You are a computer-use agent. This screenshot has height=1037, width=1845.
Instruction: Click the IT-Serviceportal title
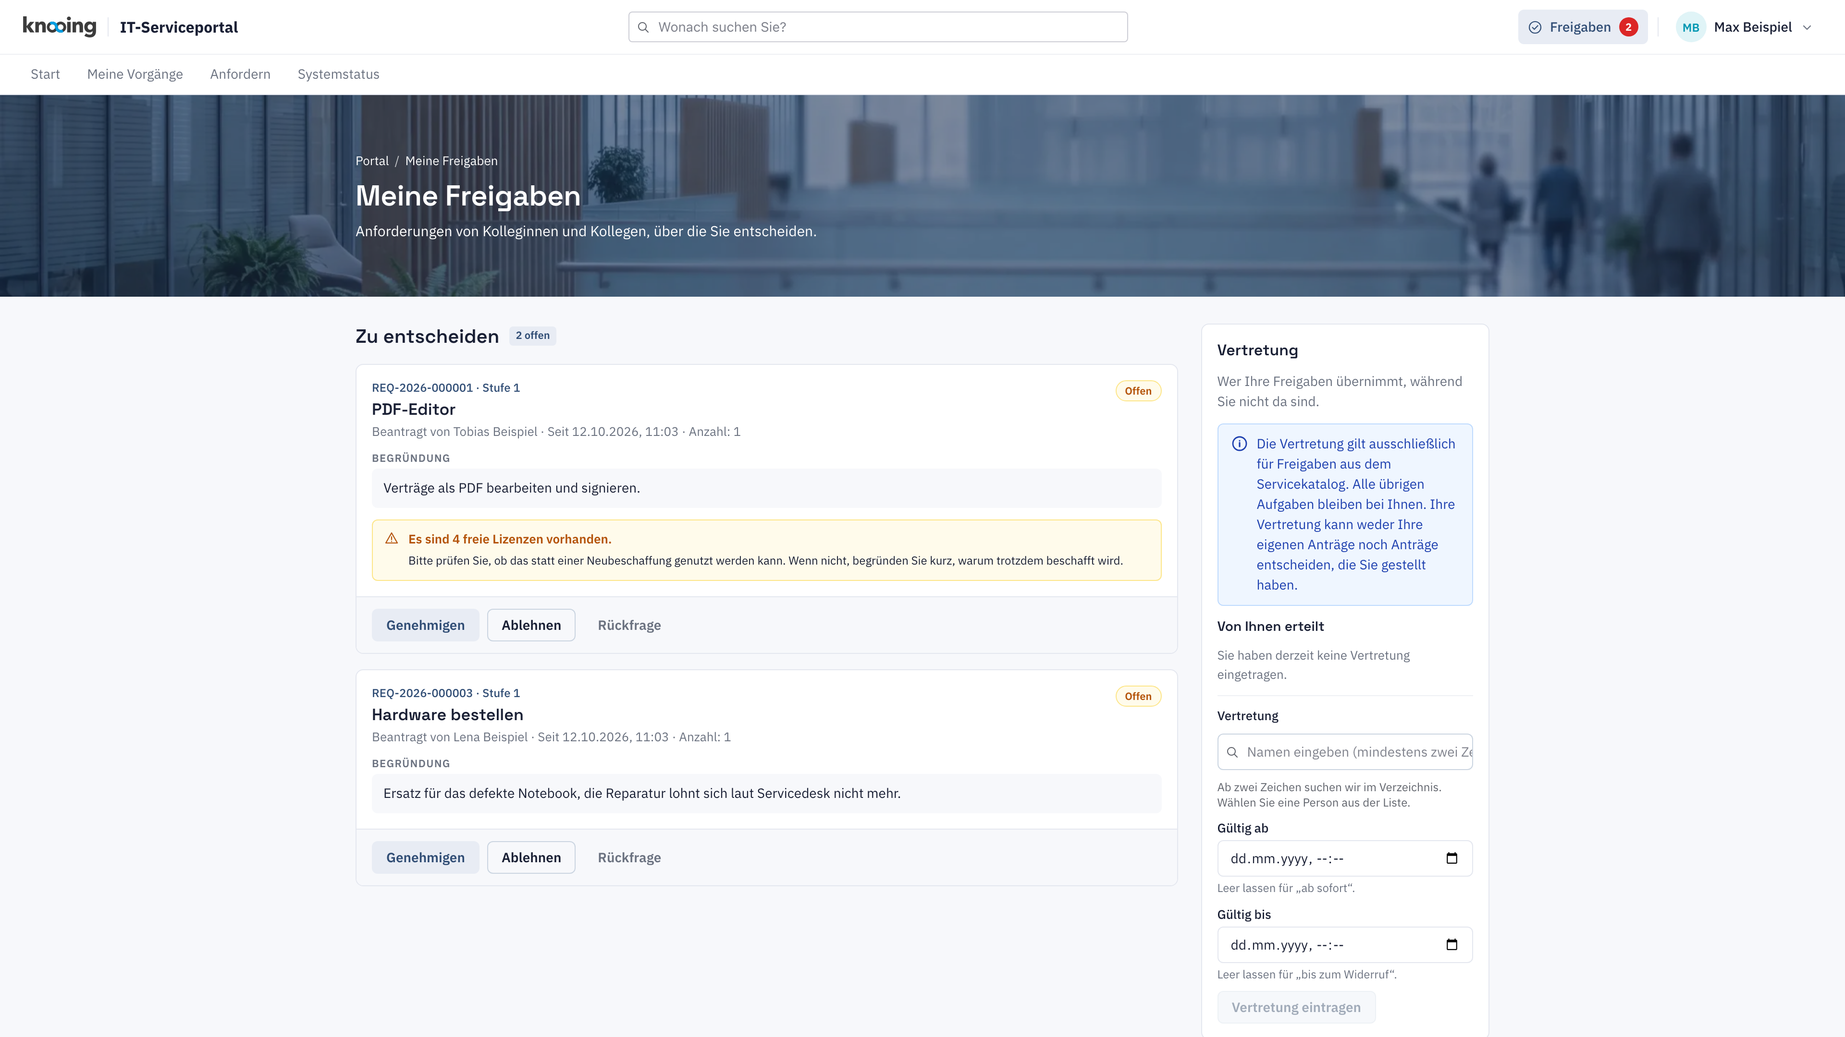coord(178,27)
